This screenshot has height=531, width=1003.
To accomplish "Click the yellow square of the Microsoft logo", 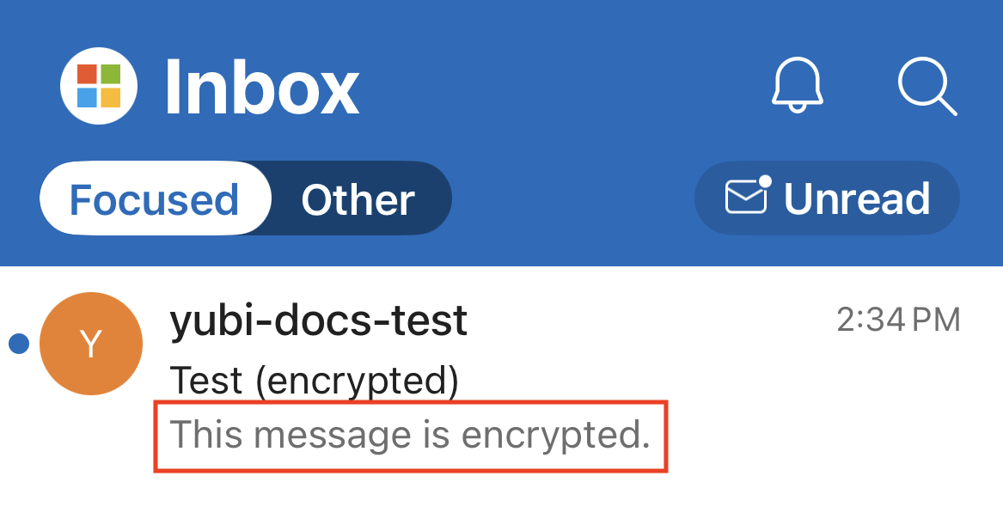I will click(x=111, y=97).
